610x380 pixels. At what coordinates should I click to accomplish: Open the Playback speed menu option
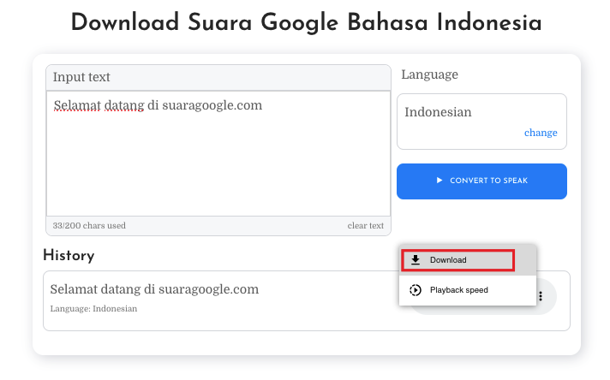tap(467, 290)
